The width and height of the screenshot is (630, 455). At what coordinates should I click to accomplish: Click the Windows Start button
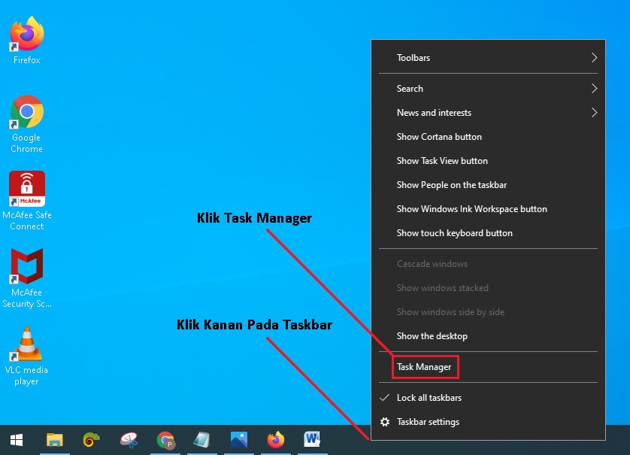(16, 440)
